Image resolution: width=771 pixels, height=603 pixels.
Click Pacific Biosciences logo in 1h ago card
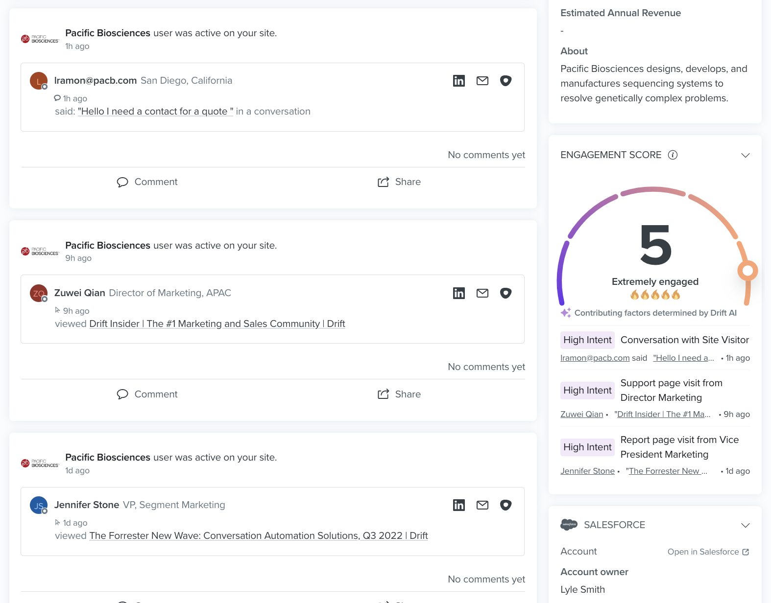click(40, 39)
